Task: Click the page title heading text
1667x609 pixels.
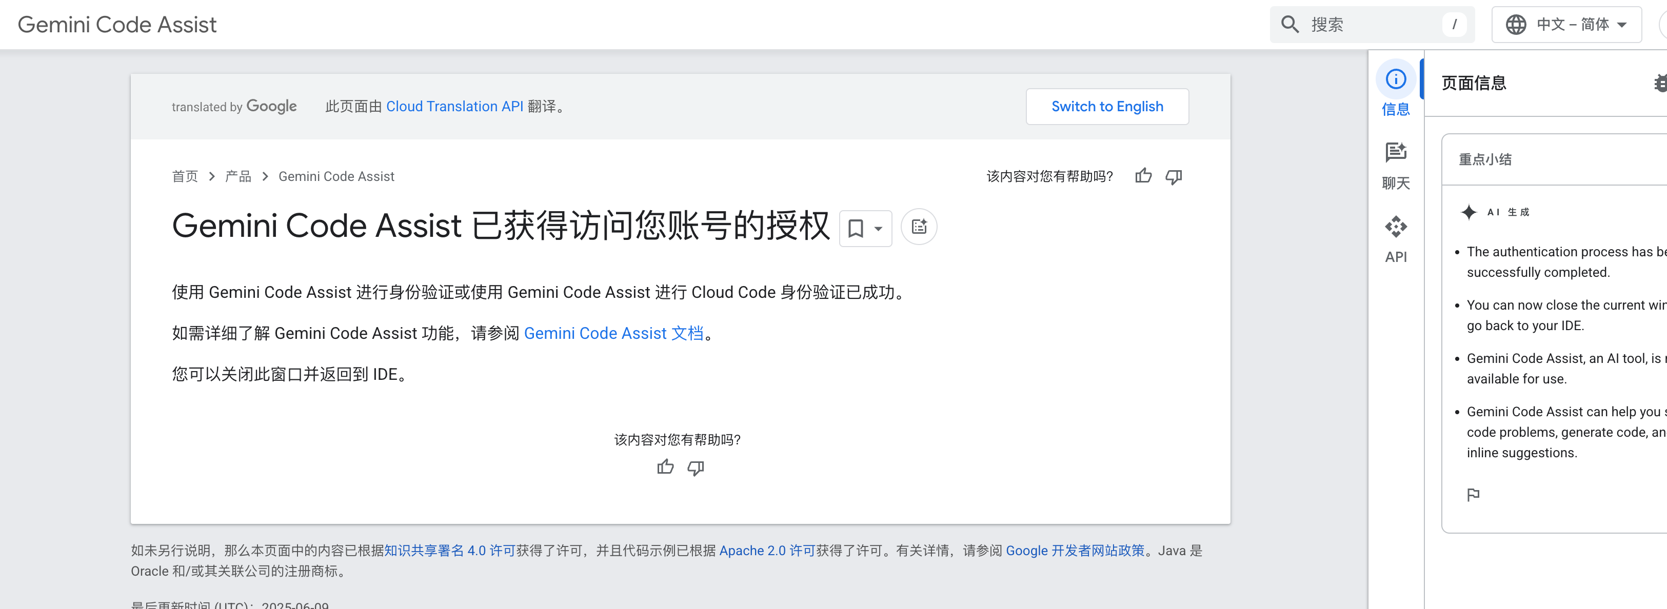Action: (x=500, y=226)
